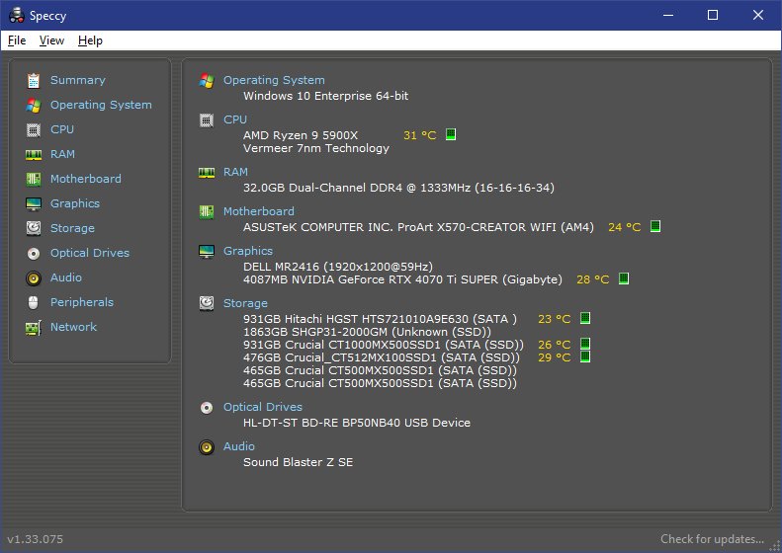Open the Help menu
This screenshot has width=782, height=553.
pyautogui.click(x=90, y=40)
